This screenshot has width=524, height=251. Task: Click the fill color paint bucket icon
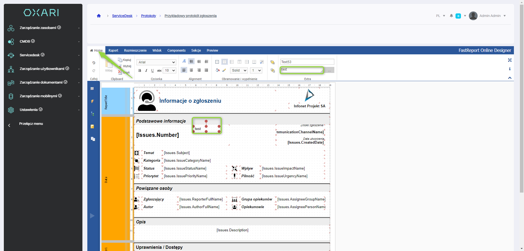tap(217, 70)
